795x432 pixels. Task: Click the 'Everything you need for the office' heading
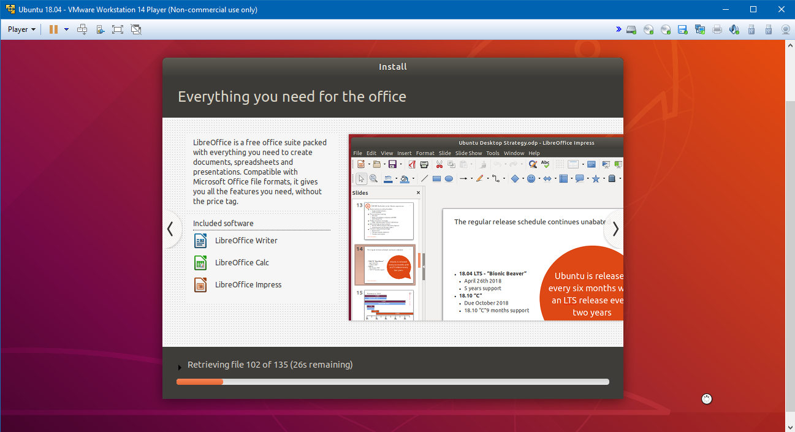click(x=292, y=97)
